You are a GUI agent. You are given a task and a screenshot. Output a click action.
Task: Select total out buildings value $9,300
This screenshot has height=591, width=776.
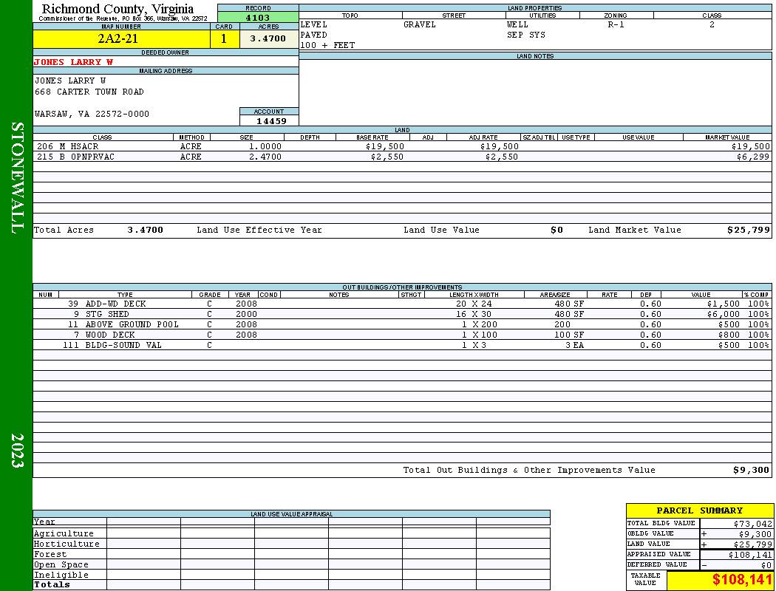[x=752, y=471]
